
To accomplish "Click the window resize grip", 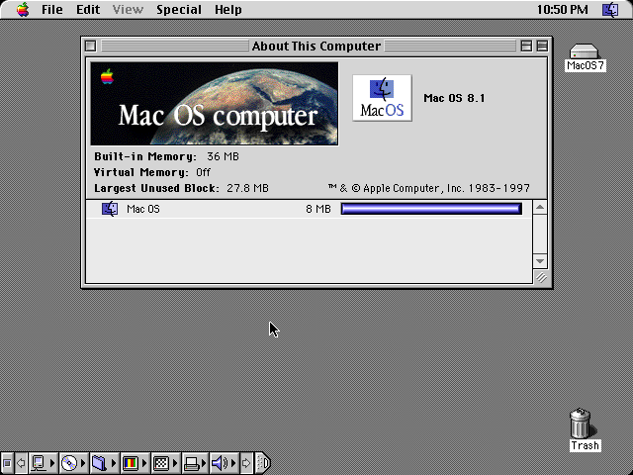I will tap(541, 277).
